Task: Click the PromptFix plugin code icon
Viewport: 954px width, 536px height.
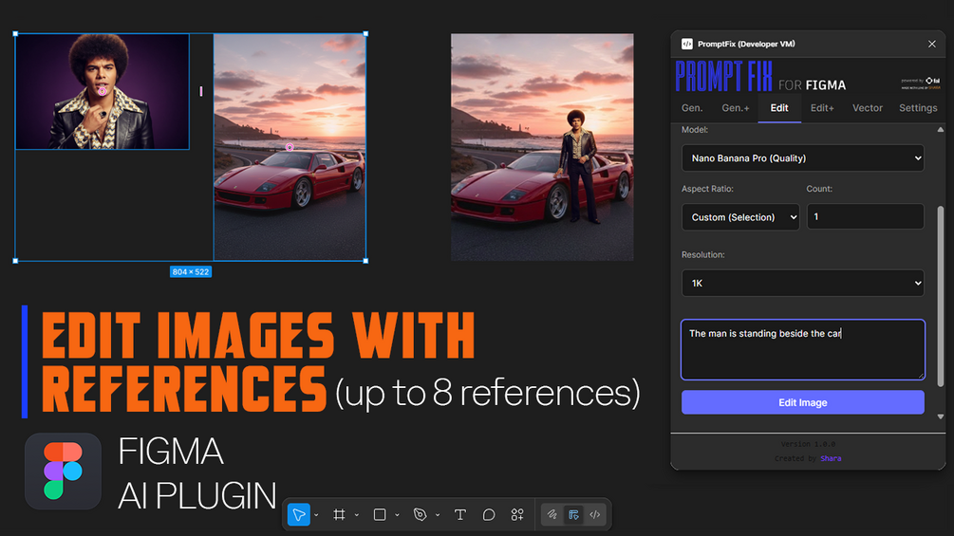Action: (687, 44)
